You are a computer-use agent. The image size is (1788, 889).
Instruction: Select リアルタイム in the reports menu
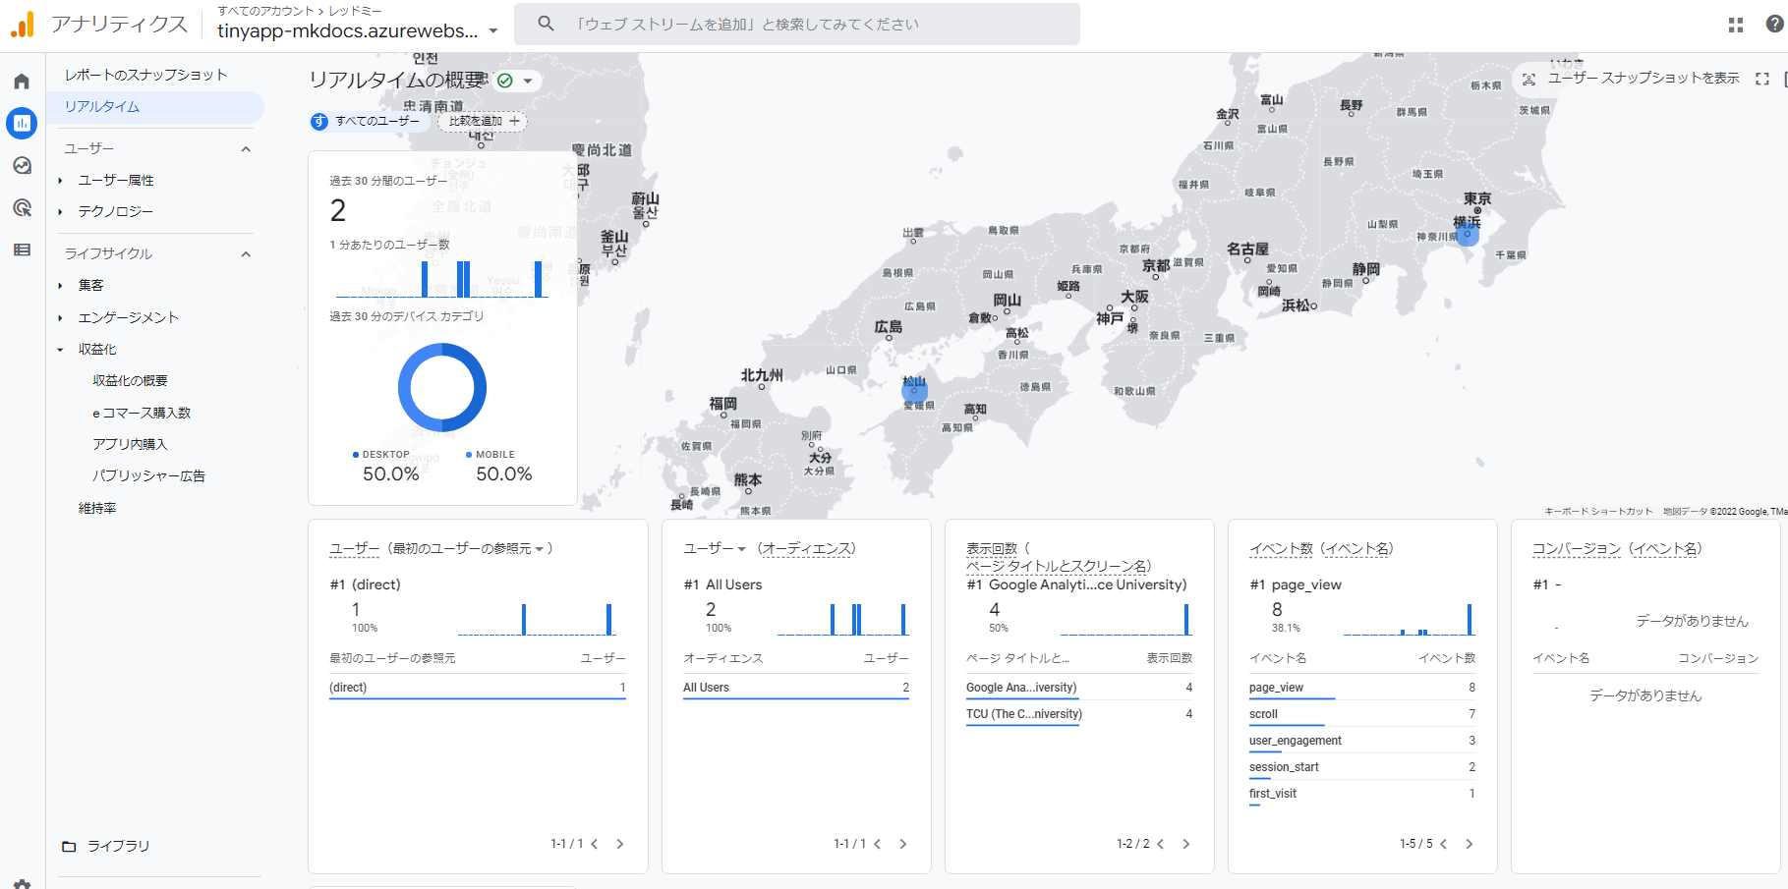(x=102, y=107)
